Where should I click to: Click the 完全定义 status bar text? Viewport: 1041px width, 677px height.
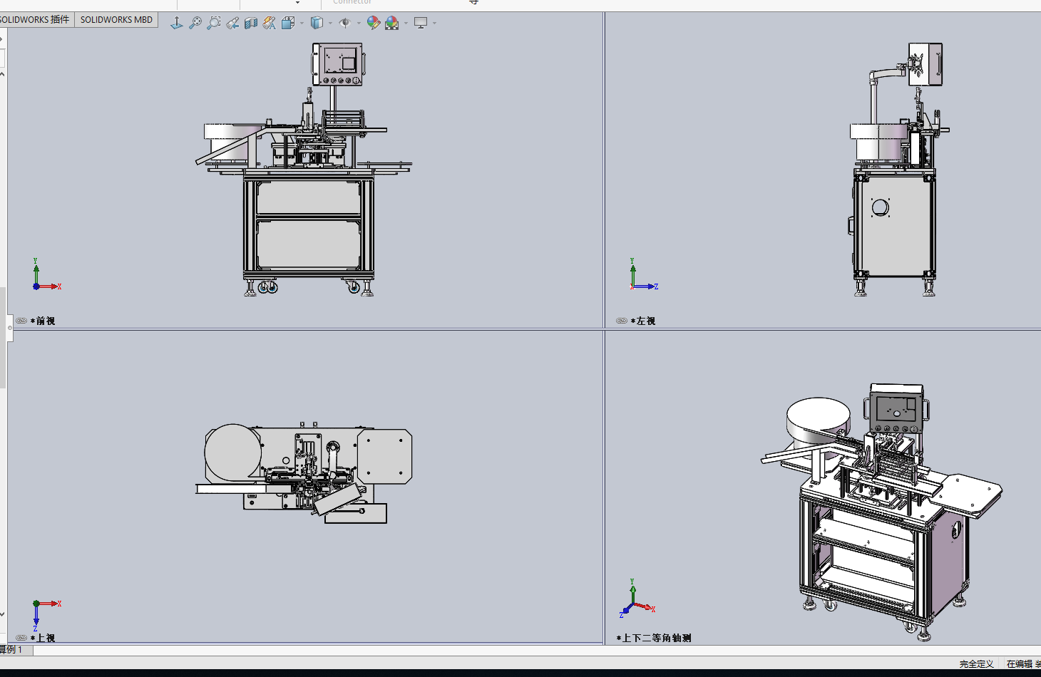(976, 663)
